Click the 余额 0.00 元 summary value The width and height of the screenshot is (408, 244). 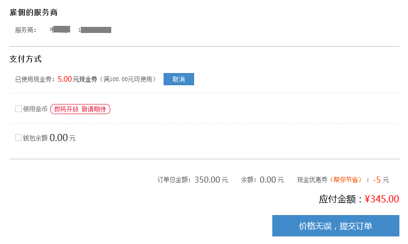(x=271, y=180)
